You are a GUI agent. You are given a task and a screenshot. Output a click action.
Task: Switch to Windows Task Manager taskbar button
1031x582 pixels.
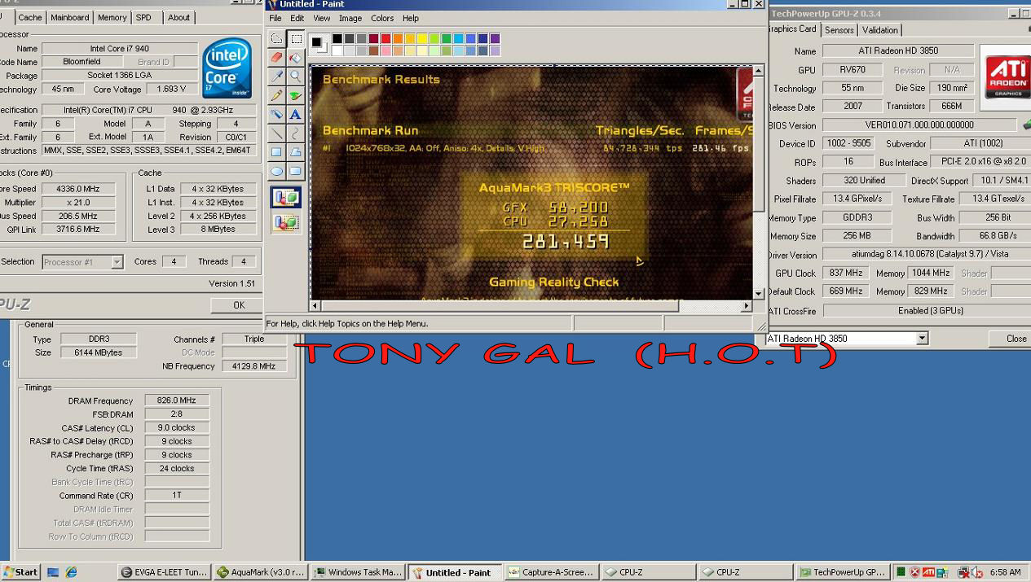coord(358,572)
